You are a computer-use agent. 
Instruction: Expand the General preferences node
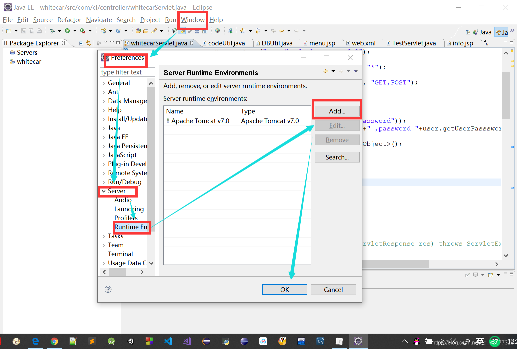[104, 83]
